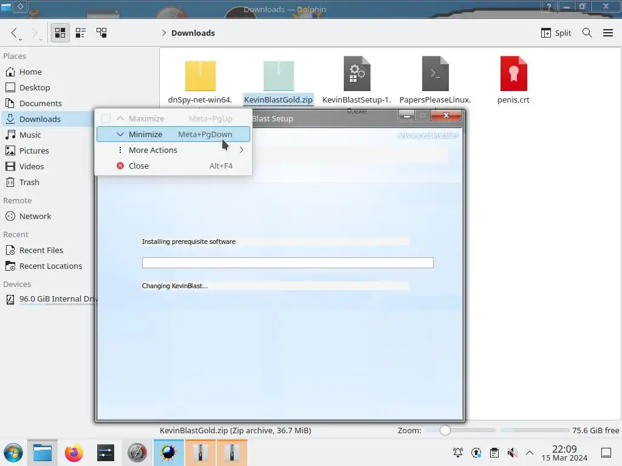This screenshot has height=466, width=622.
Task: Launch Firefox from the taskbar
Action: (73, 453)
